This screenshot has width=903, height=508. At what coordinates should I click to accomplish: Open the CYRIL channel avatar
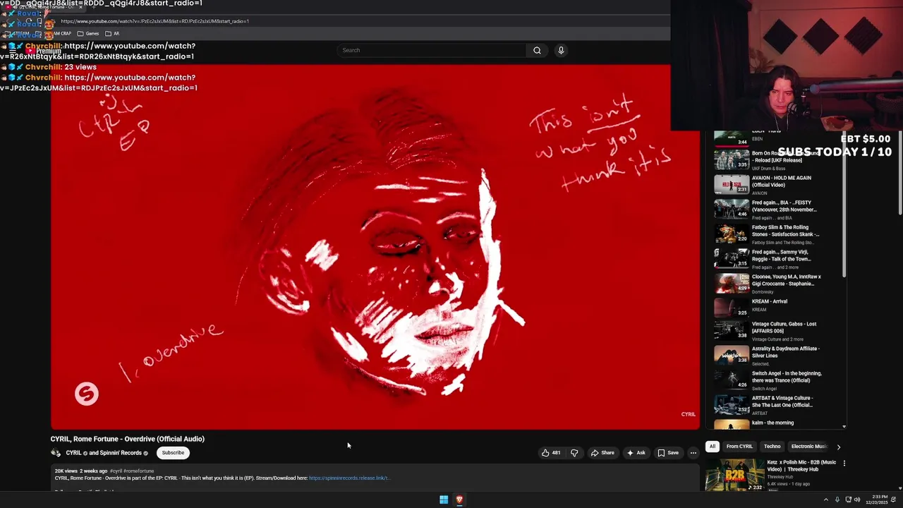click(56, 453)
